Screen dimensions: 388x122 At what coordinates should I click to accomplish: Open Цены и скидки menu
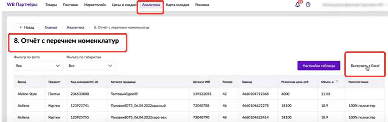[x=124, y=5]
